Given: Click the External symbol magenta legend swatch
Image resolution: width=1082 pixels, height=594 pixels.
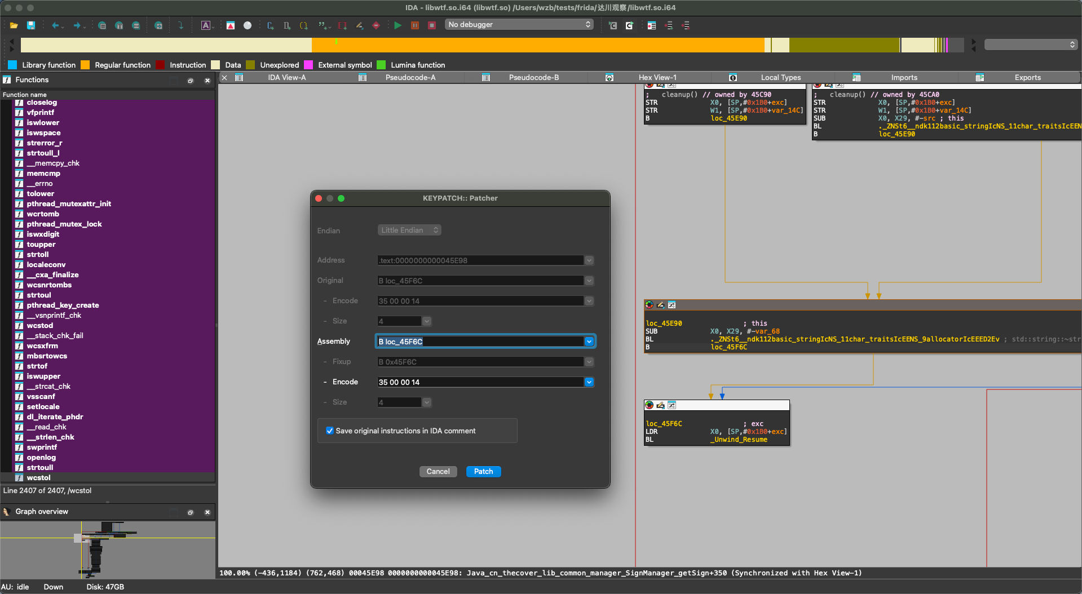Looking at the screenshot, I should 308,65.
